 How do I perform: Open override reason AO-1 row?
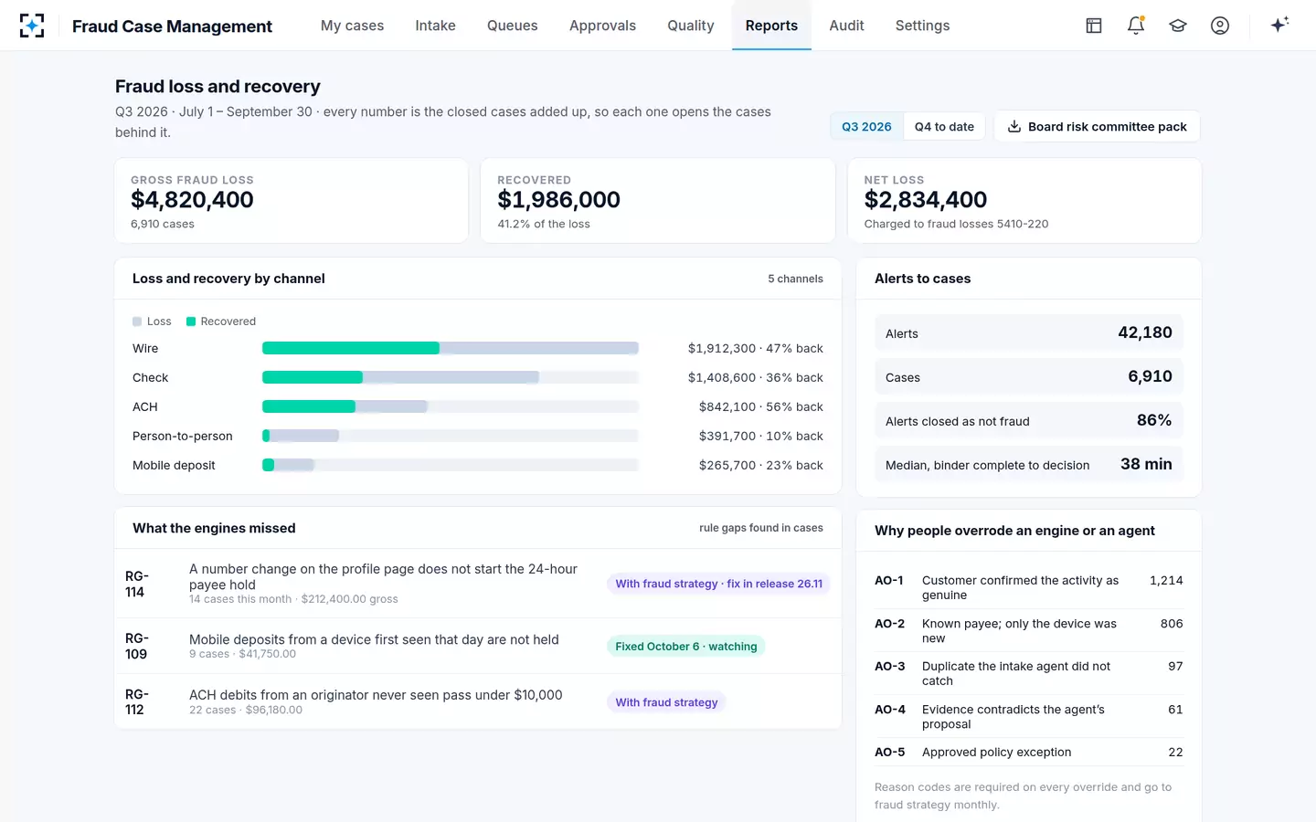(x=1029, y=587)
